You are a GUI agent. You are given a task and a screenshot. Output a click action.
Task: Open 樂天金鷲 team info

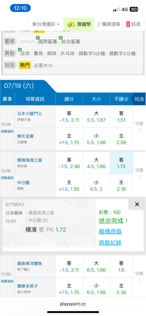click(x=25, y=136)
